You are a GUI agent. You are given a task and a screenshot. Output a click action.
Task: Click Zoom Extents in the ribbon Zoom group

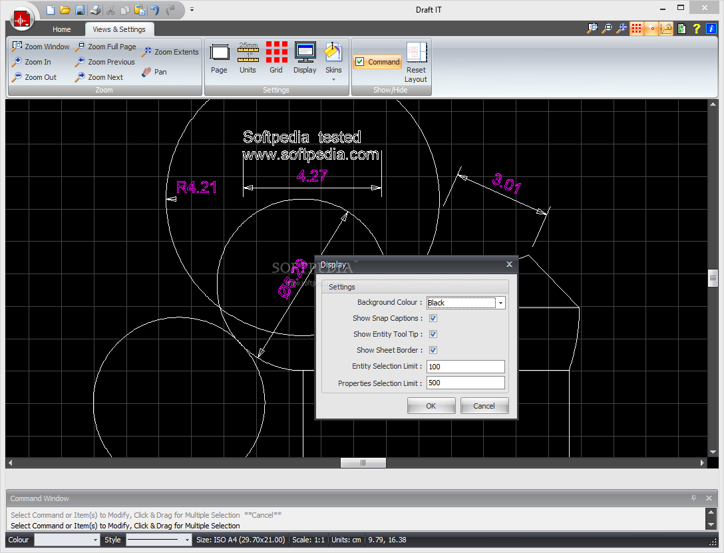[x=170, y=52]
